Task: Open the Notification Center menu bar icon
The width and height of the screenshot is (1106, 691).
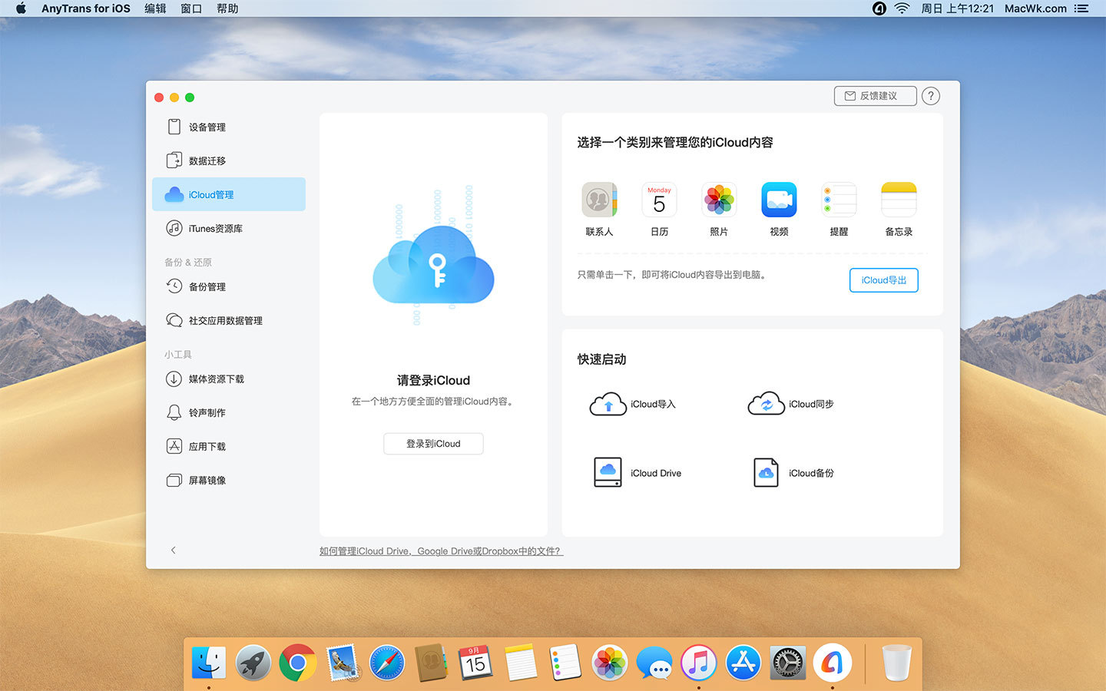Action: pos(1081,8)
